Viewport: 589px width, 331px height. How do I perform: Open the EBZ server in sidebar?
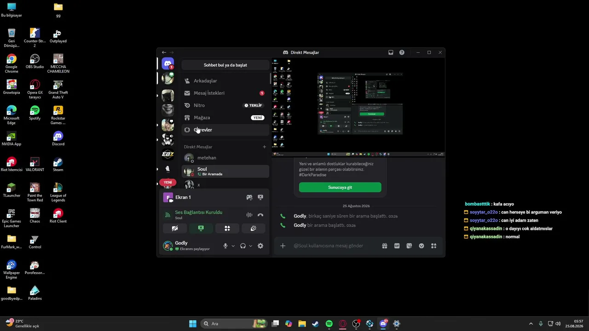168,154
